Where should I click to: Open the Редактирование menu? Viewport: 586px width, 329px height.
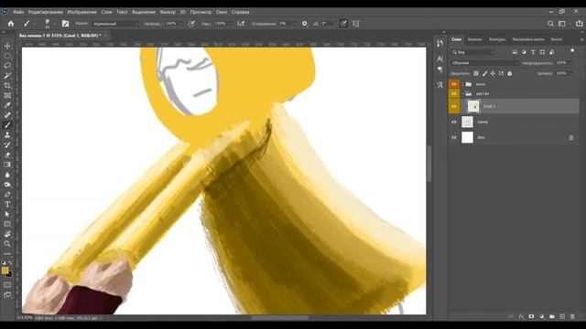click(x=46, y=12)
